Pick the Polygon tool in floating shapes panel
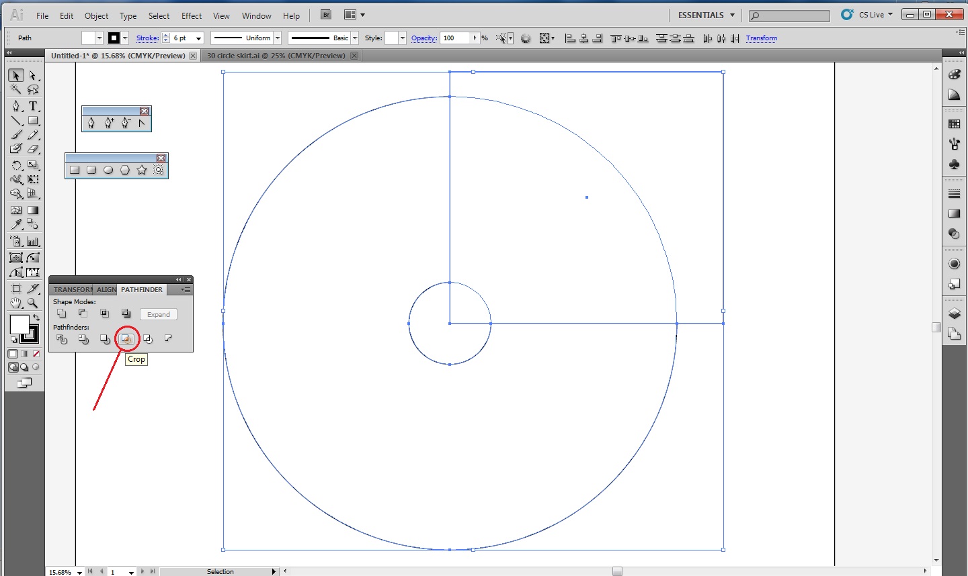968x576 pixels. (125, 171)
